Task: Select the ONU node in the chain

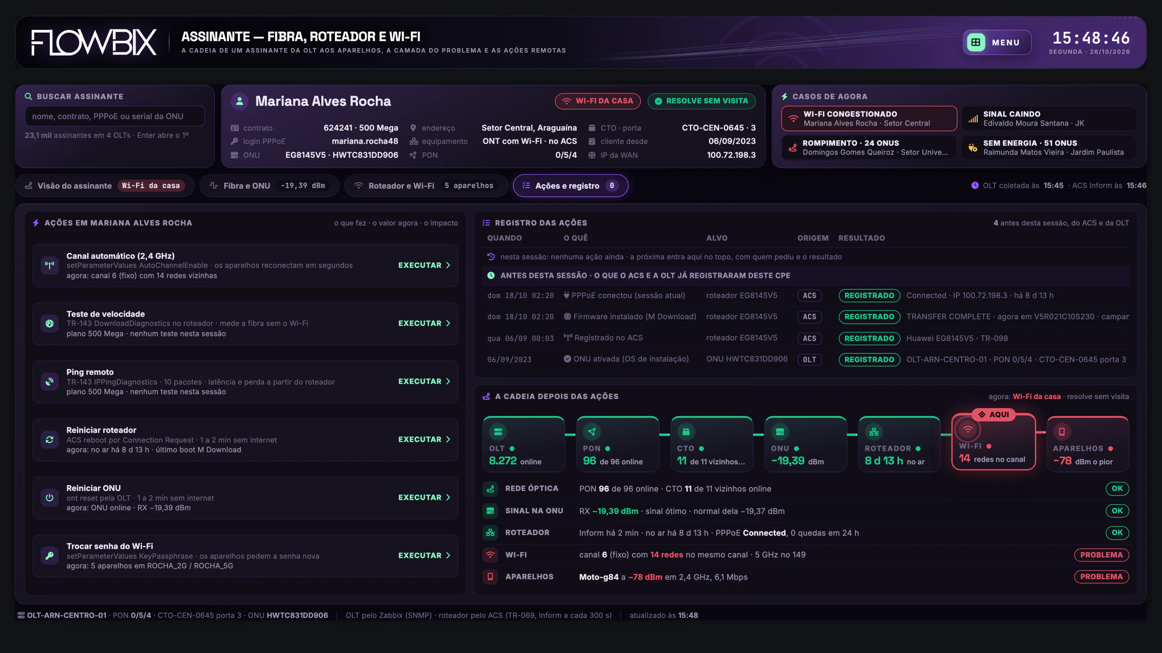Action: (806, 444)
